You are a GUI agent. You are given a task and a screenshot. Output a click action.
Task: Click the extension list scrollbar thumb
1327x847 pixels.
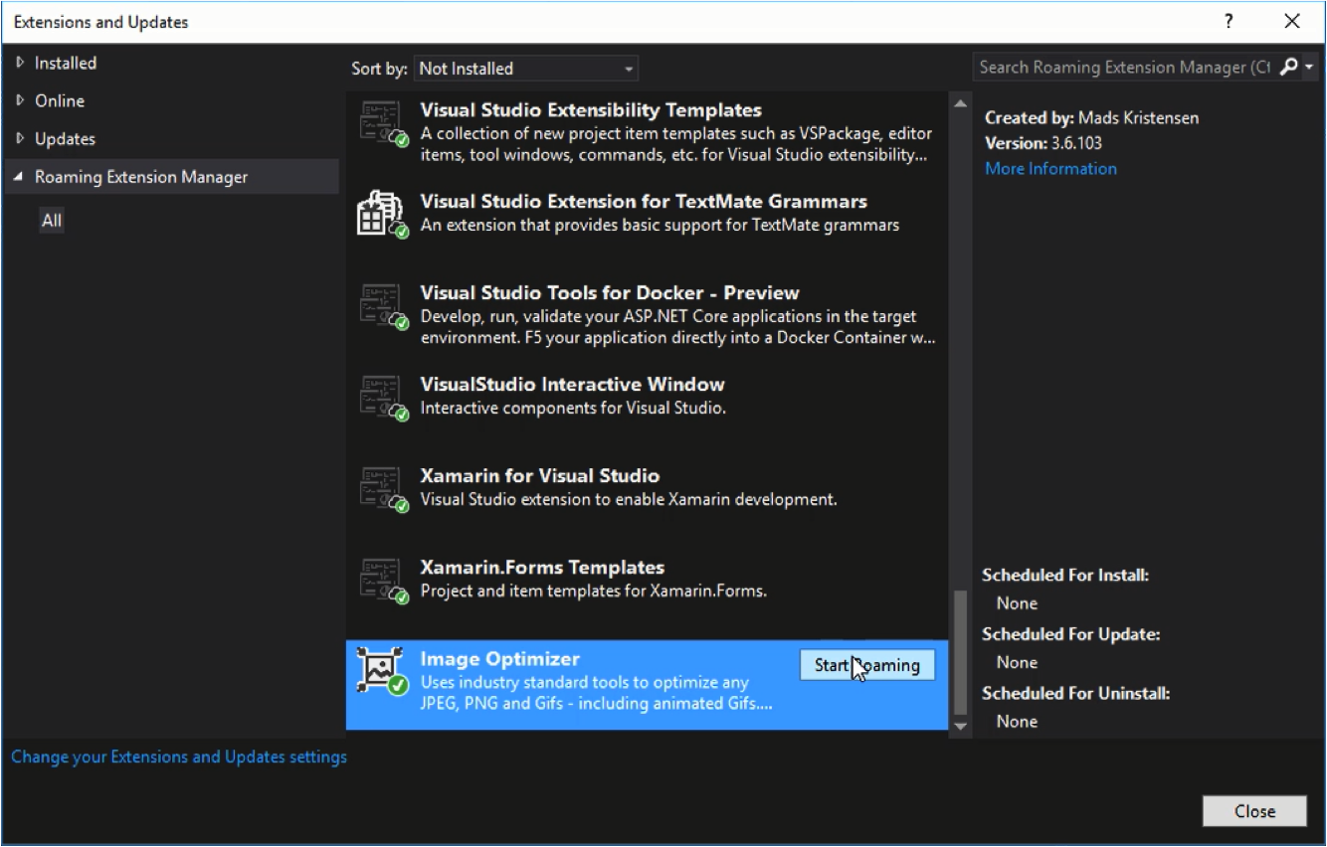(960, 652)
